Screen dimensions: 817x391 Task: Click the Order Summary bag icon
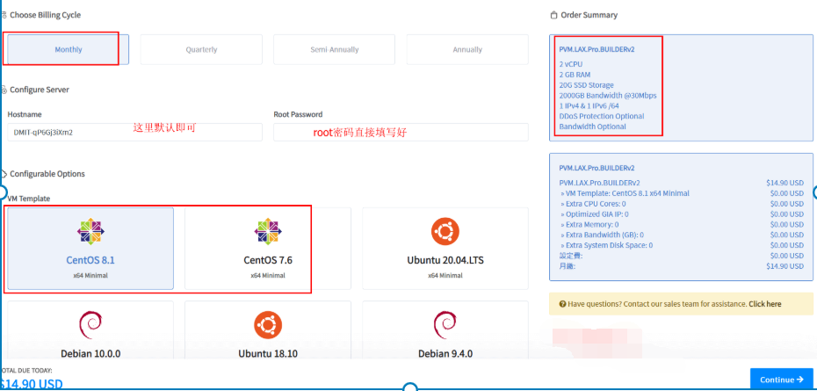click(553, 15)
